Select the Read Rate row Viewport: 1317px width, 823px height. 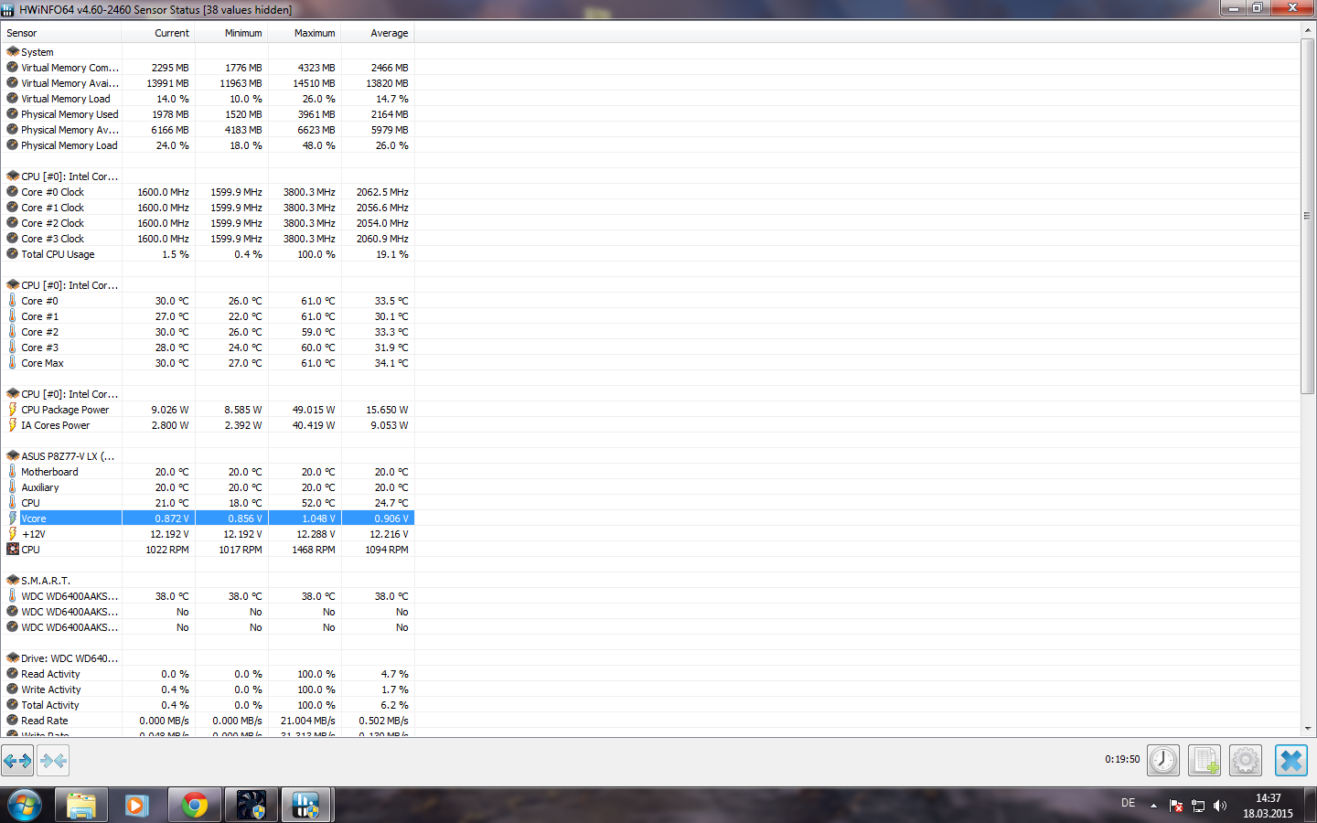[x=209, y=721]
